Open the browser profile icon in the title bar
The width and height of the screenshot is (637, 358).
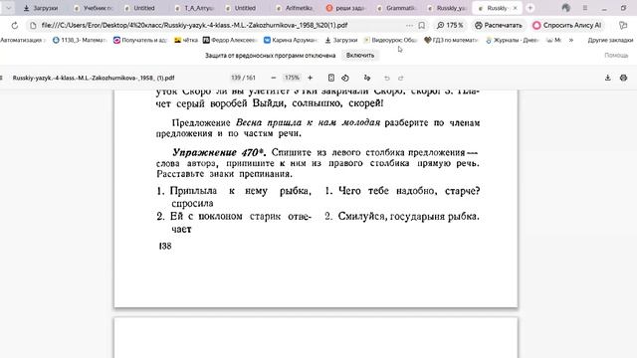click(x=566, y=8)
